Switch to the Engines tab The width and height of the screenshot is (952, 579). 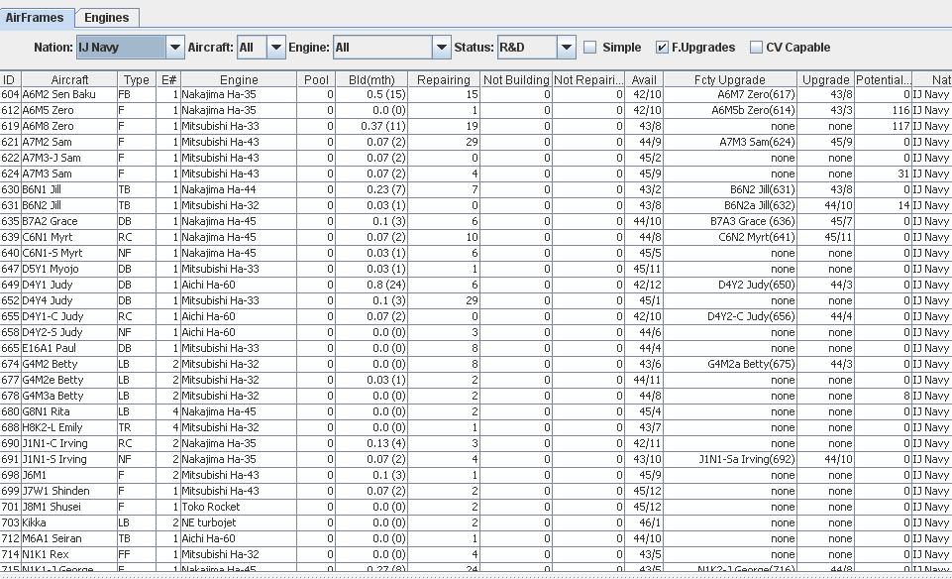(107, 18)
